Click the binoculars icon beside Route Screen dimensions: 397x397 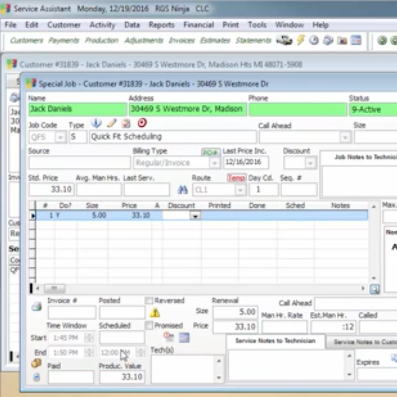[x=183, y=190]
